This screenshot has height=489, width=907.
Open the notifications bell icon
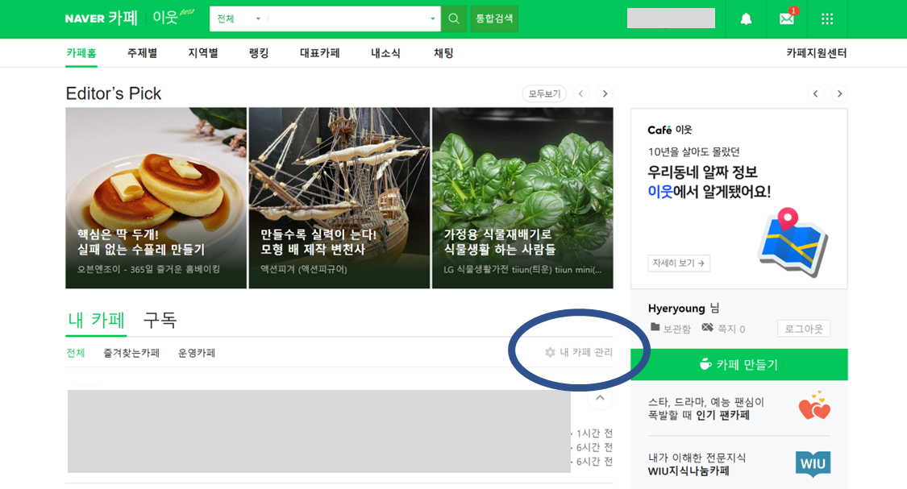point(747,19)
